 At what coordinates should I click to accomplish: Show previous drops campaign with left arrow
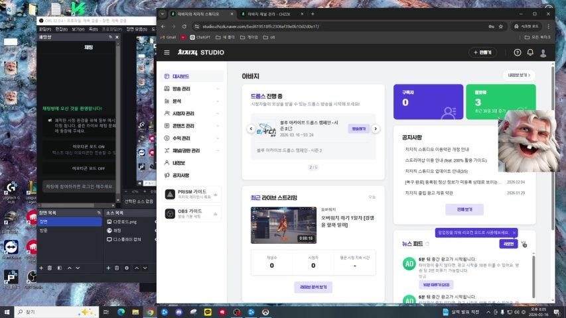252,129
